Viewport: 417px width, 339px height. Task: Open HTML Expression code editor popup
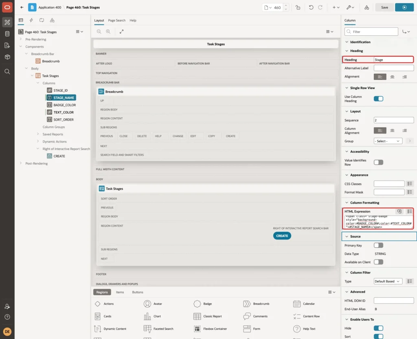coord(399,211)
